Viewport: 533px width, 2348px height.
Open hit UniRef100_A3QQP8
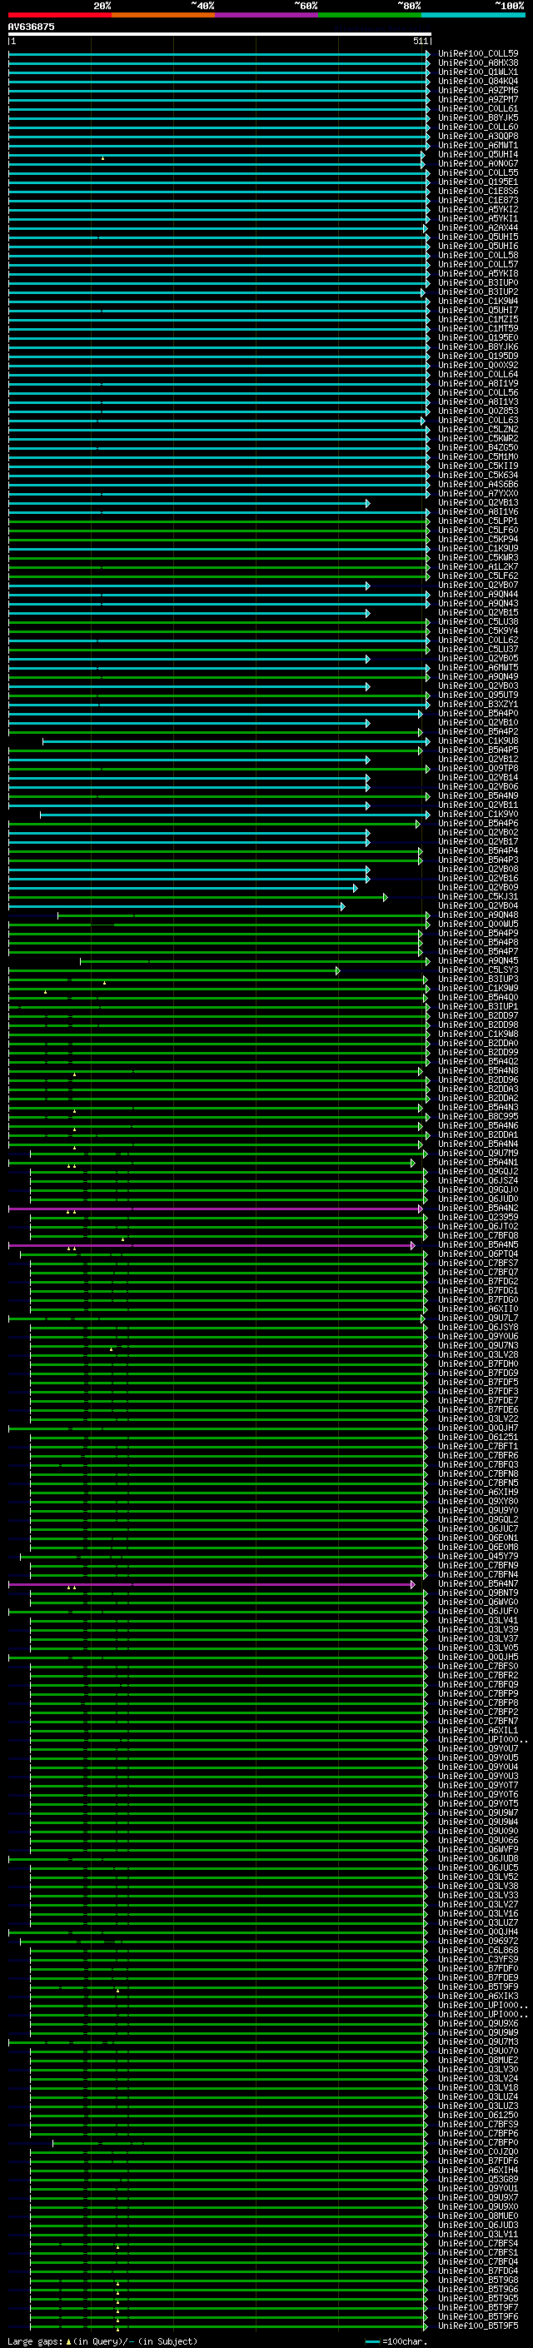477,136
